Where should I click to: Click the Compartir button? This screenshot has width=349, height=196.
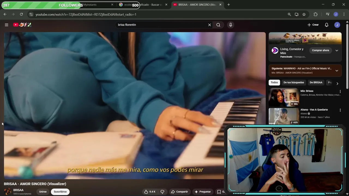(179, 192)
